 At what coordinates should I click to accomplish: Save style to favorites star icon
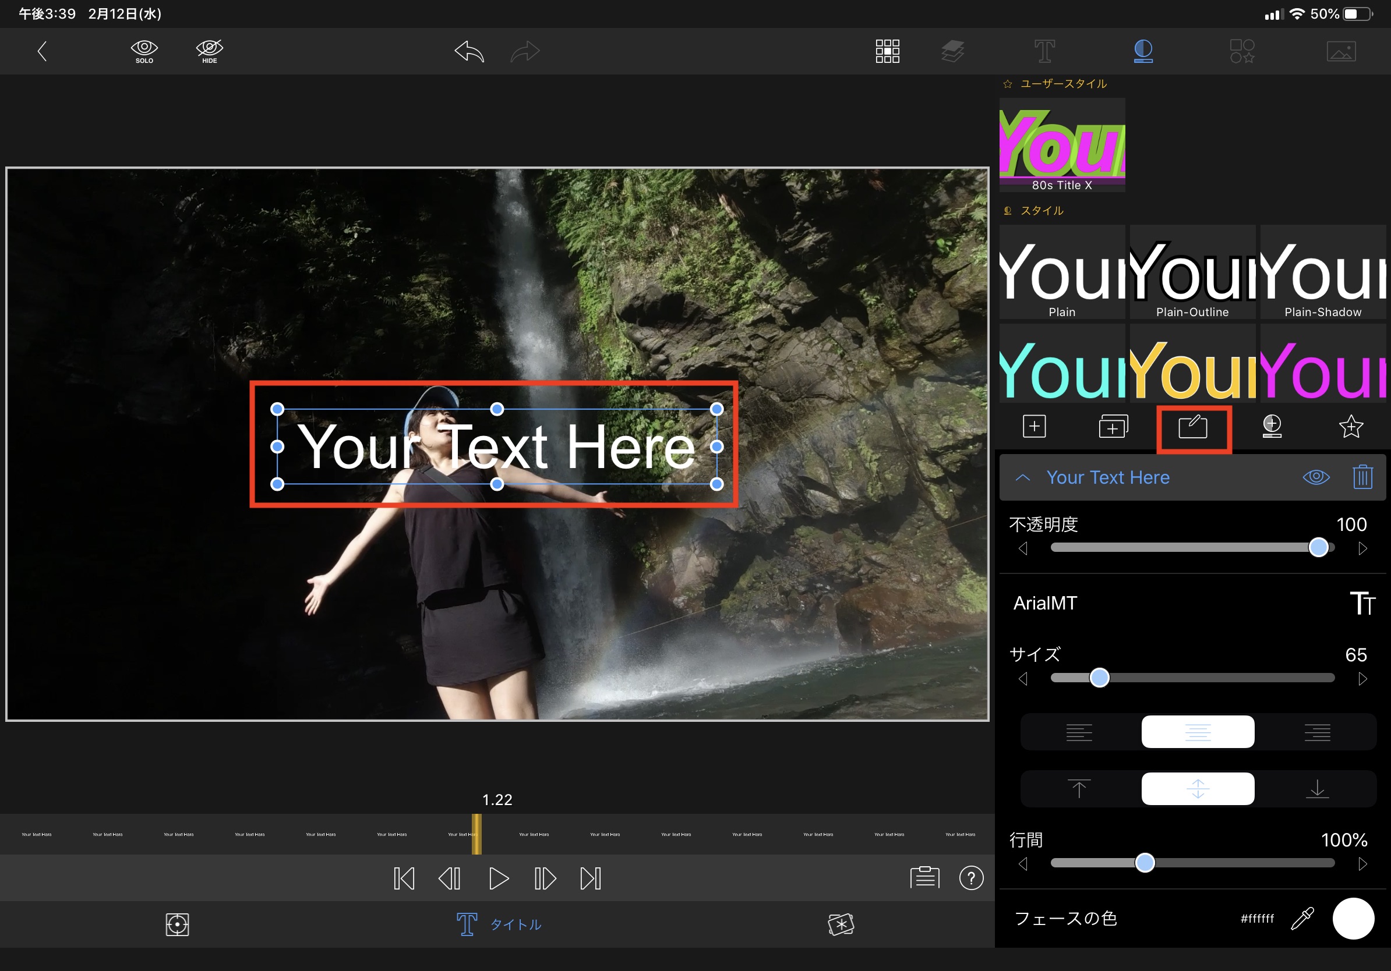(1350, 427)
